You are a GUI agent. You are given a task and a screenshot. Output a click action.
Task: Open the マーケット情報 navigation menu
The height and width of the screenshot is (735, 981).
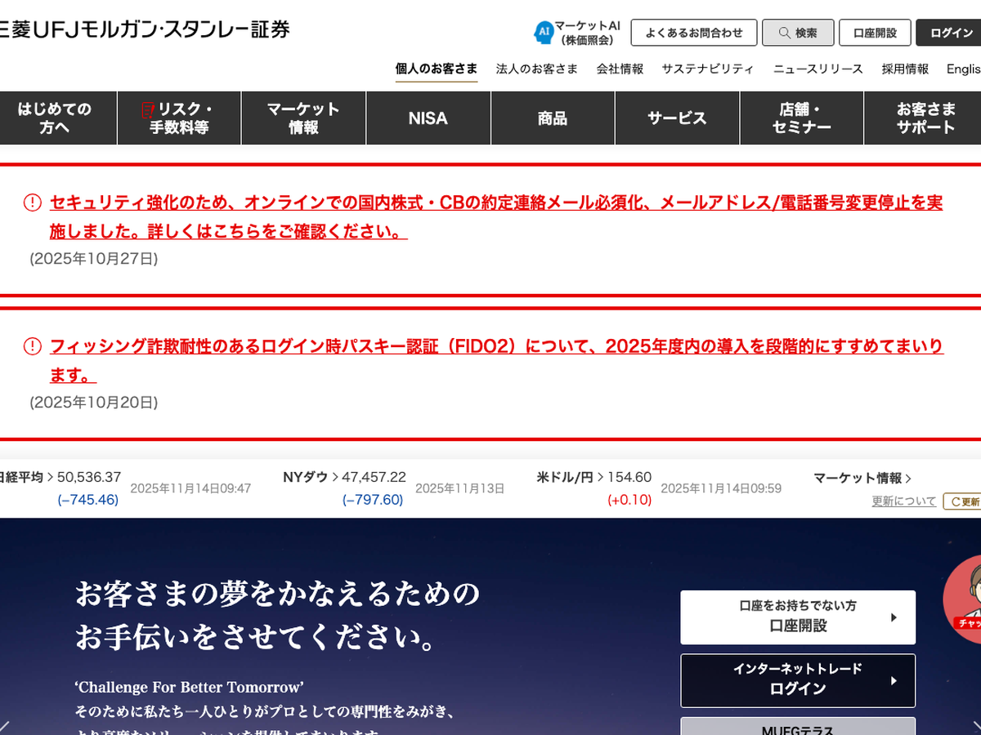coord(303,118)
